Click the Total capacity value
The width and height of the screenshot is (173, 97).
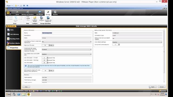(67, 77)
